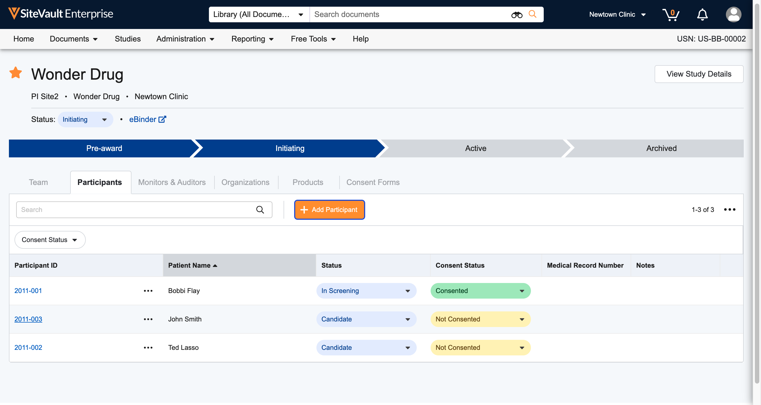The width and height of the screenshot is (761, 405).
Task: Open row actions menu for 2011-002
Action: (x=148, y=348)
